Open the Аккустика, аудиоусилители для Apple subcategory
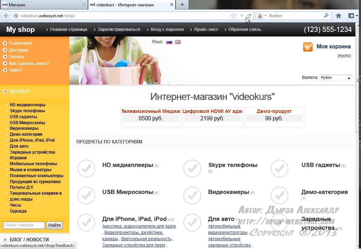The image size is (361, 249). 139,226
